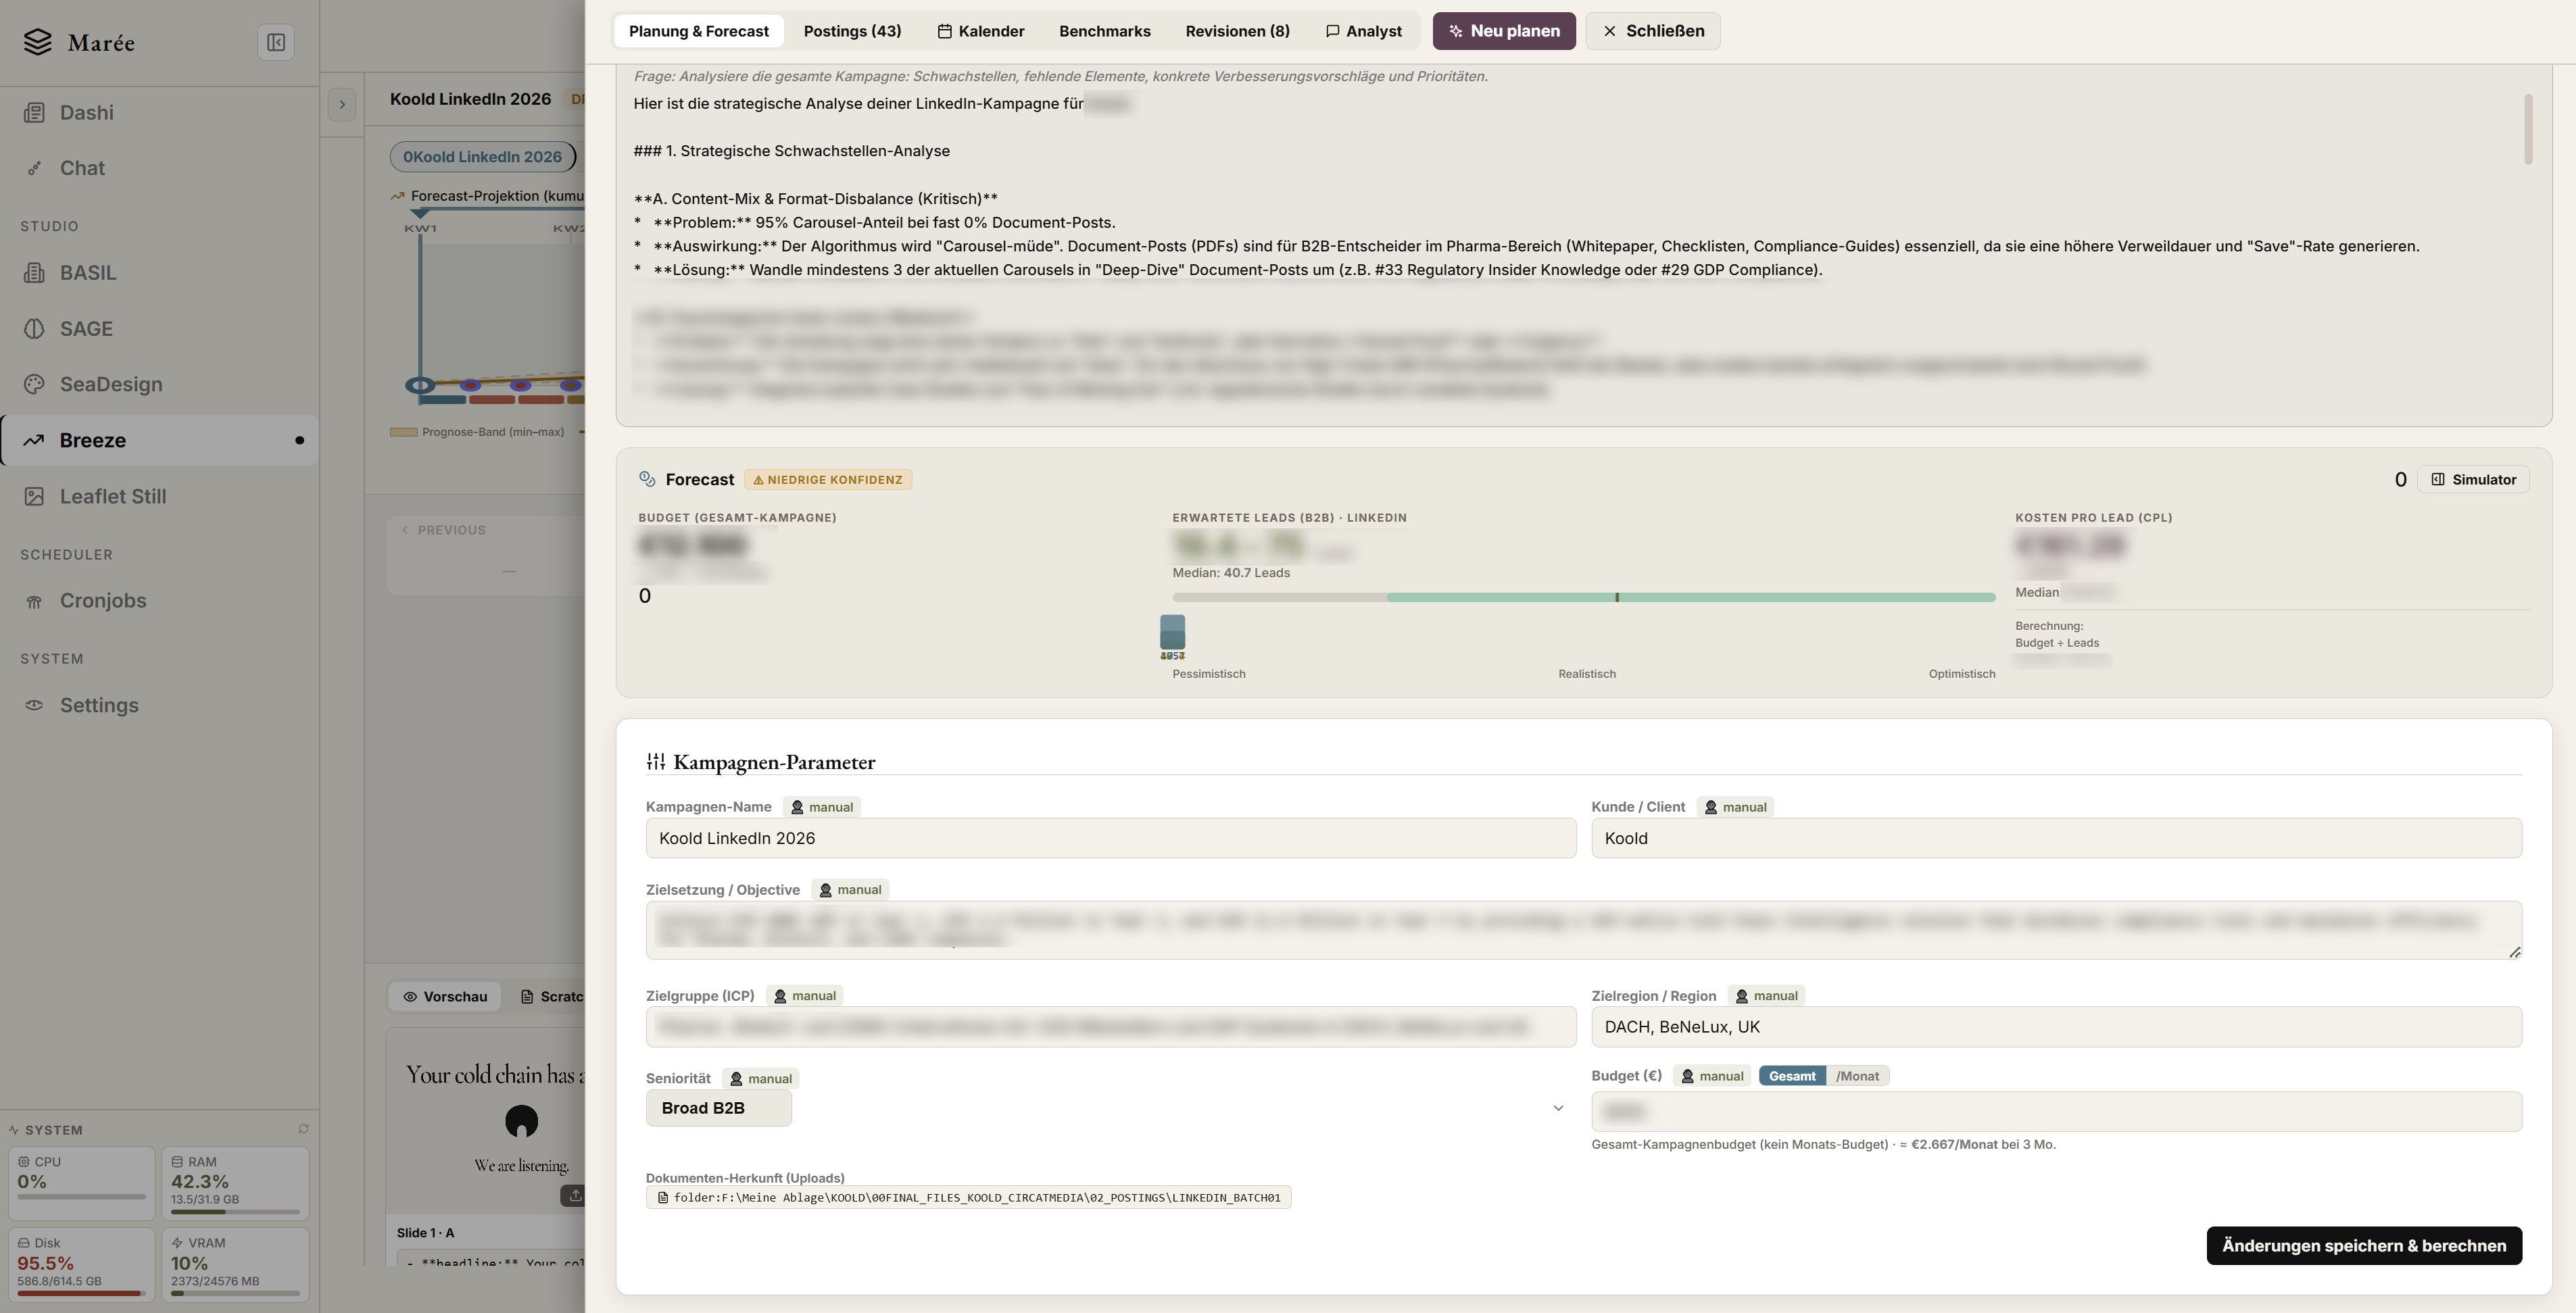This screenshot has height=1313, width=2576.
Task: Click the LINKEDIN_BATCH01 folder source chip
Action: pyautogui.click(x=968, y=1198)
